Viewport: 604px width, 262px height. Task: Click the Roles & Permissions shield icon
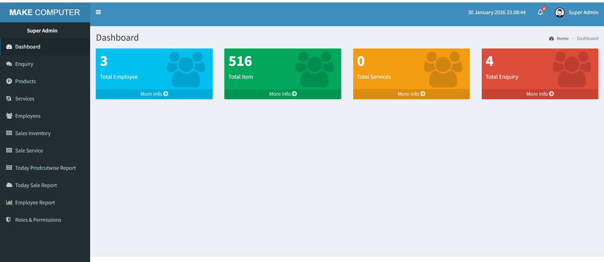[9, 220]
